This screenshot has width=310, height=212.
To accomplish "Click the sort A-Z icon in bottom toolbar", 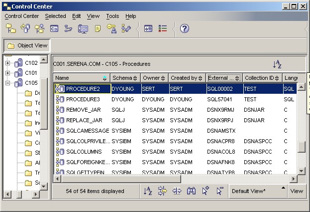I will click(148, 191).
